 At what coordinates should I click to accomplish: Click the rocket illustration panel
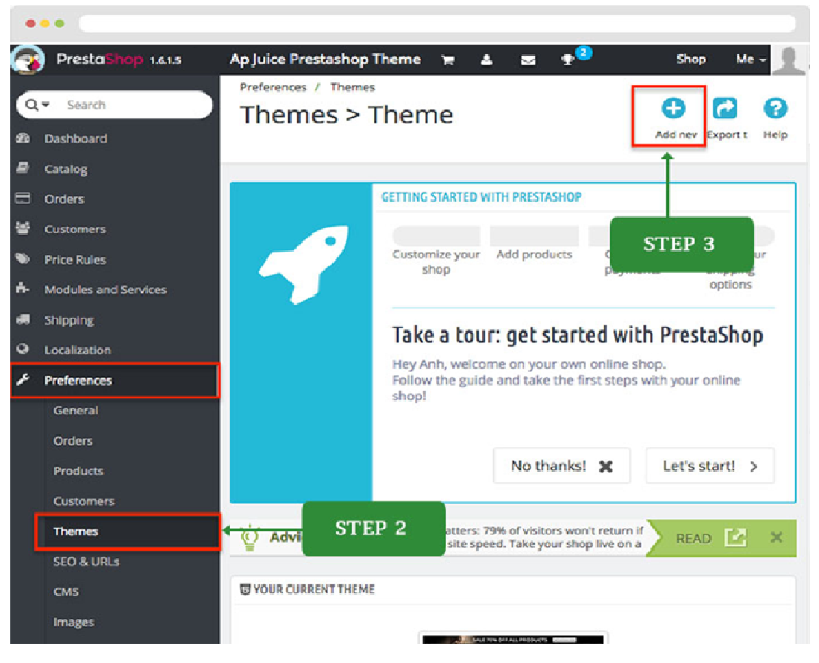click(301, 342)
